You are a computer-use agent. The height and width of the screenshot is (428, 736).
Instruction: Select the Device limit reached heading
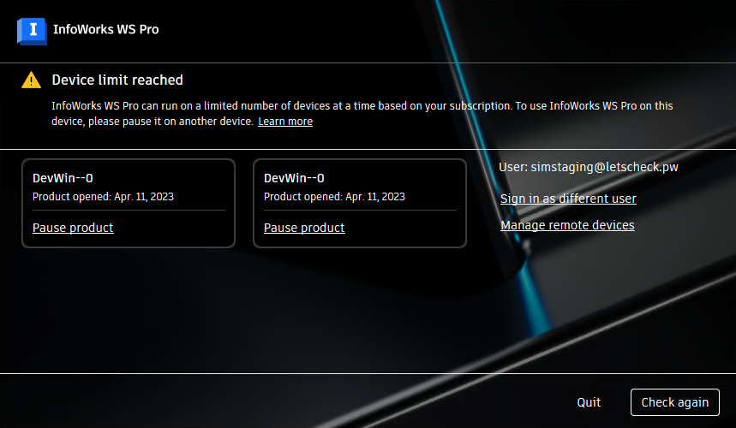pos(117,80)
